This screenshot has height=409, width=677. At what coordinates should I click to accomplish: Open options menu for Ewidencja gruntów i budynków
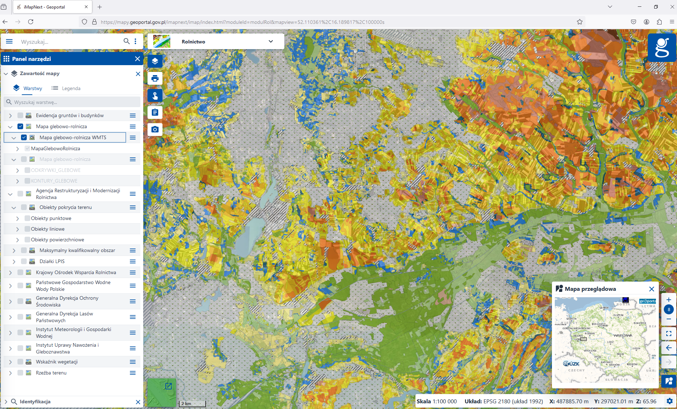click(x=133, y=116)
